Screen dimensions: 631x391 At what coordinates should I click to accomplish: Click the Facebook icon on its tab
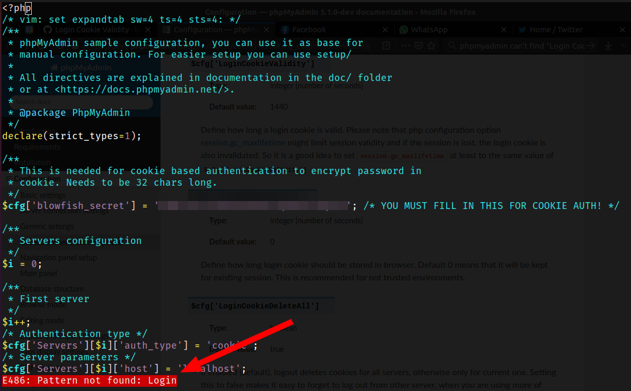285,30
